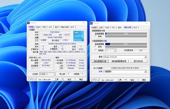Click the 測試處理器穩定度 button
The width and height of the screenshot is (170, 109).
click(x=119, y=61)
